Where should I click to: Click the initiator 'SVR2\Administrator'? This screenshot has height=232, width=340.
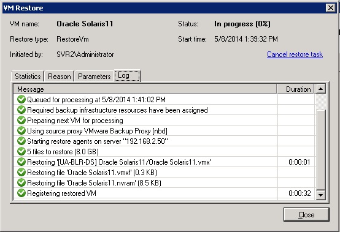click(85, 54)
